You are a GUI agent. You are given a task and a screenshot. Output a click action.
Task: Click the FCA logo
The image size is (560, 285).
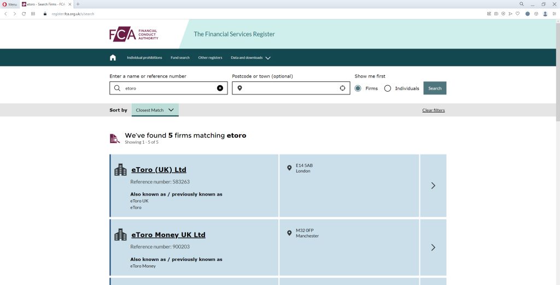133,34
